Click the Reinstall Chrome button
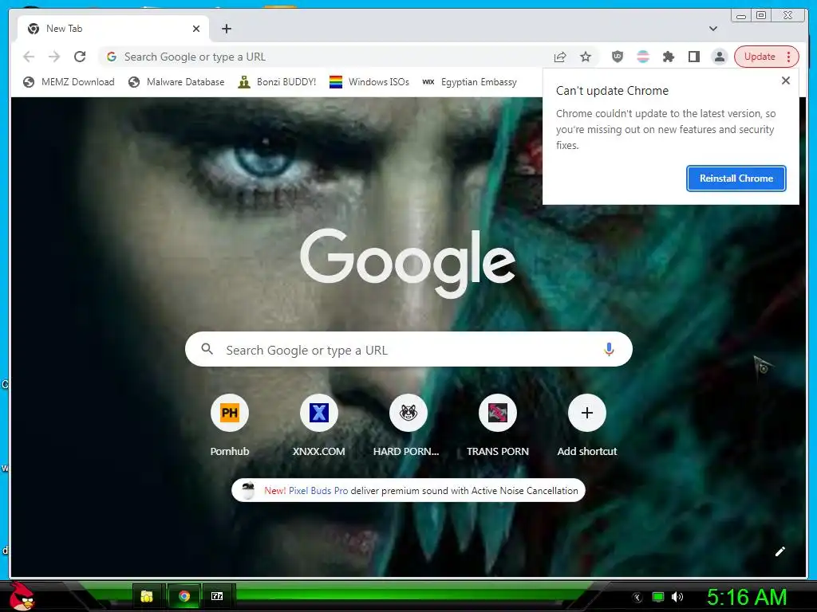This screenshot has height=612, width=817. [736, 178]
